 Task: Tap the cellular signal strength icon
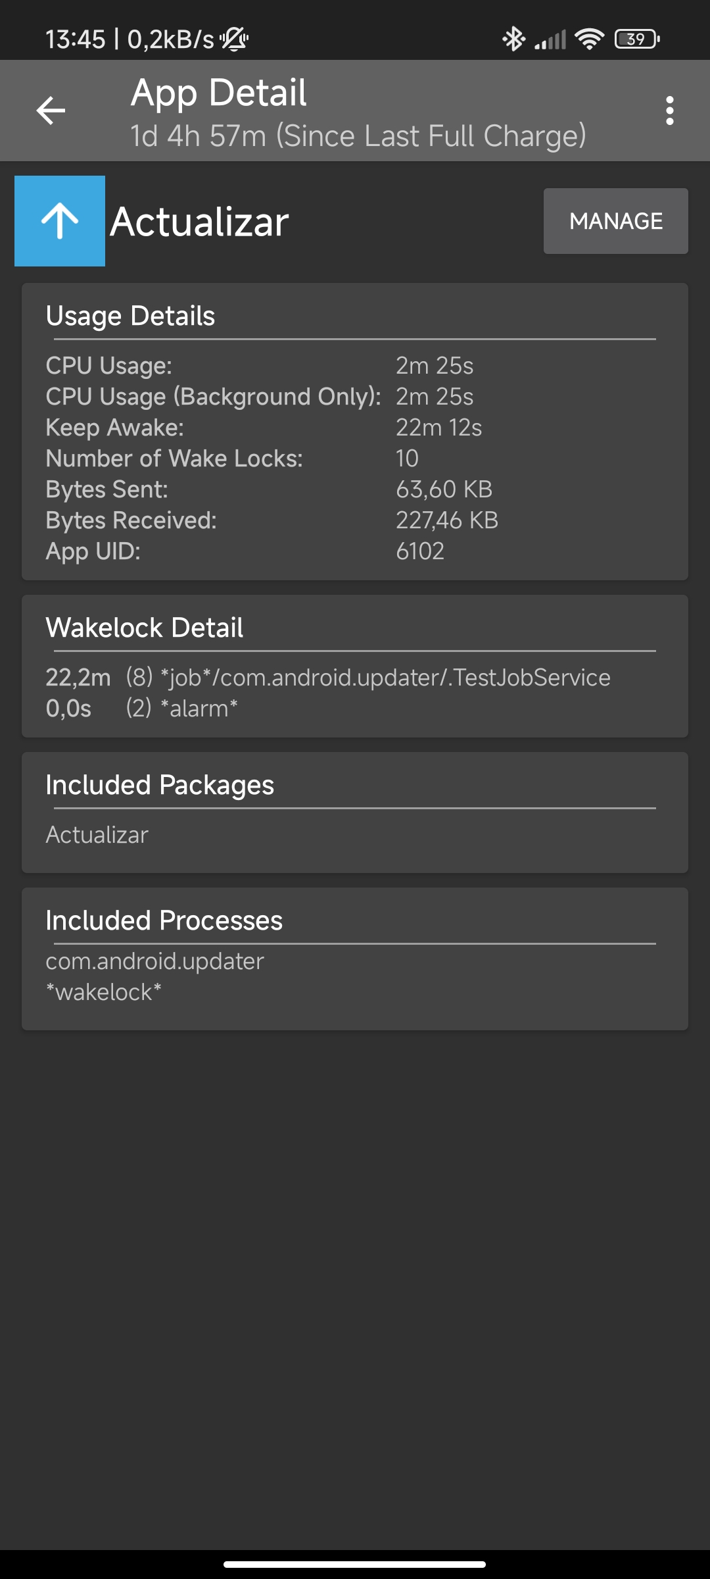tap(550, 39)
